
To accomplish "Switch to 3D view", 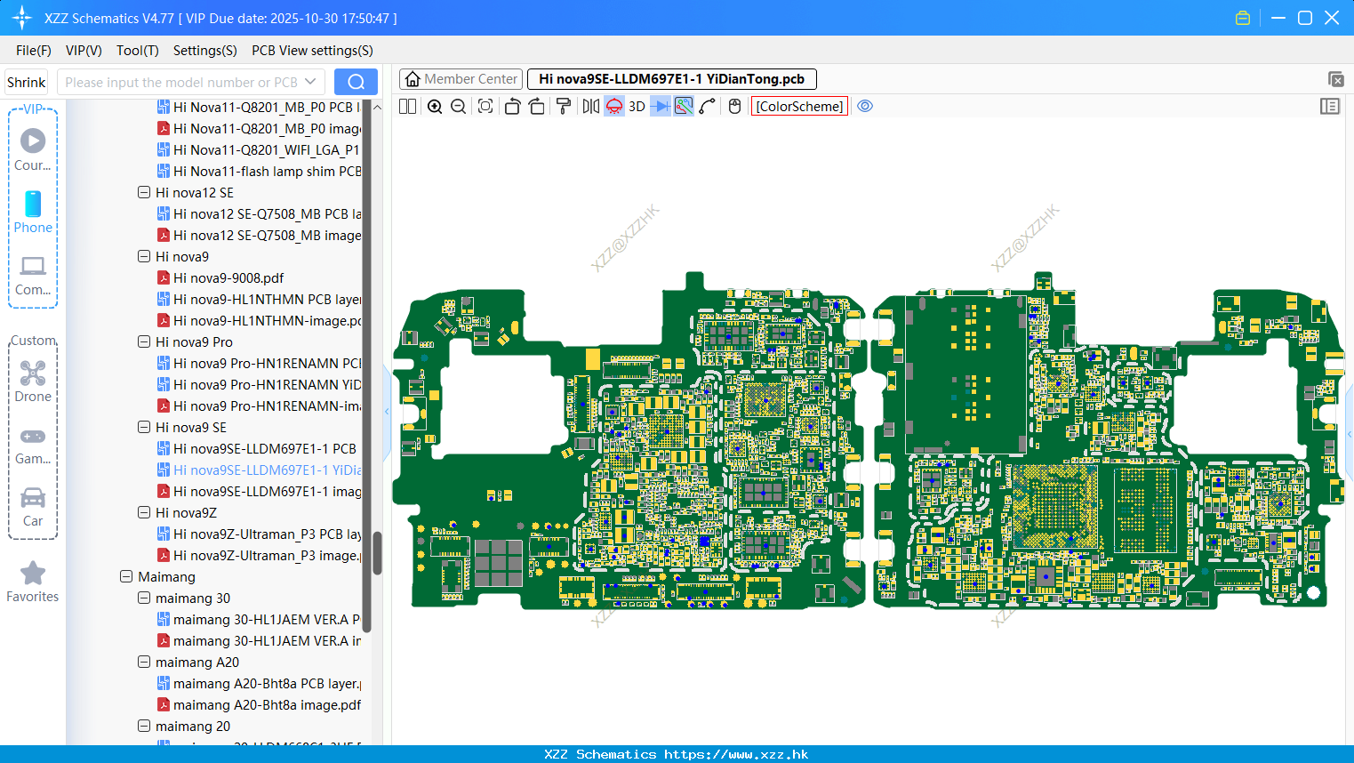I will click(637, 107).
